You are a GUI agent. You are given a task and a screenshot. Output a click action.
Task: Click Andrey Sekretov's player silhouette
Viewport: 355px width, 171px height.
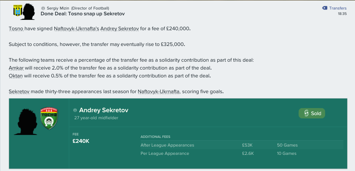point(25,122)
